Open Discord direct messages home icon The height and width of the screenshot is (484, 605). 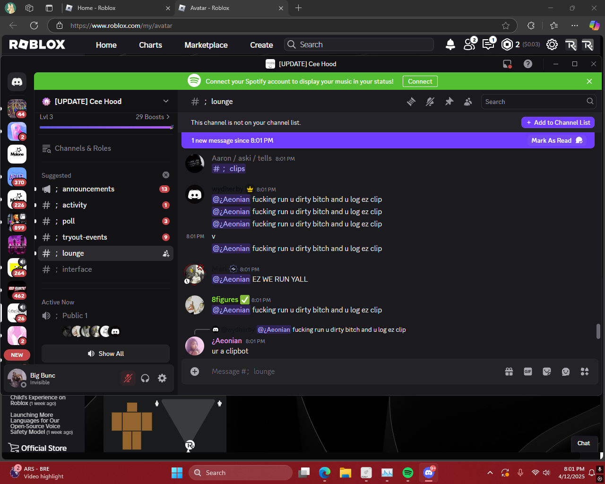pos(17,82)
